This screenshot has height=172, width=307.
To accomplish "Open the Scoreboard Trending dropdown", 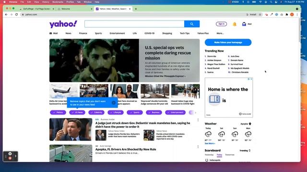I will point(245,150).
